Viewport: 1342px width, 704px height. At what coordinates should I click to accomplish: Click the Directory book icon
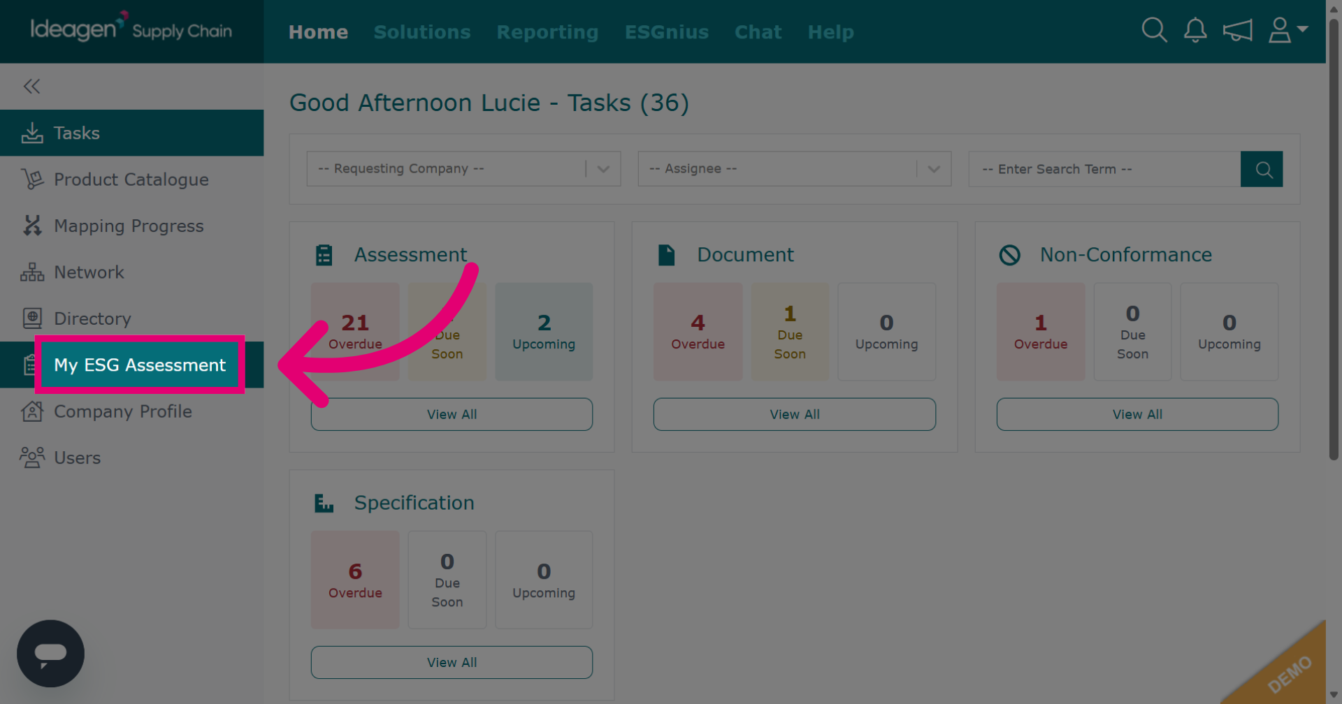point(32,318)
